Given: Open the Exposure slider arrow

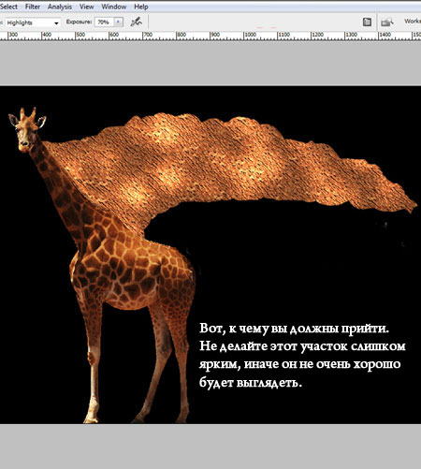Looking at the screenshot, I should [119, 22].
